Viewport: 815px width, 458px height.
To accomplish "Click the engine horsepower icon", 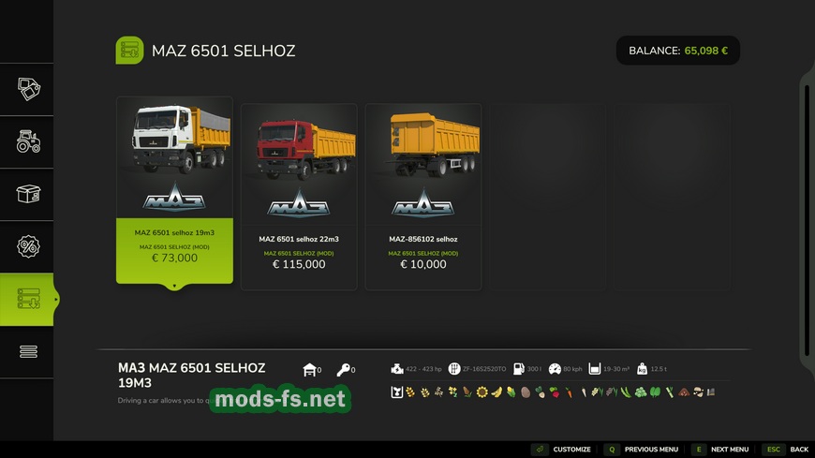I will pyautogui.click(x=397, y=369).
